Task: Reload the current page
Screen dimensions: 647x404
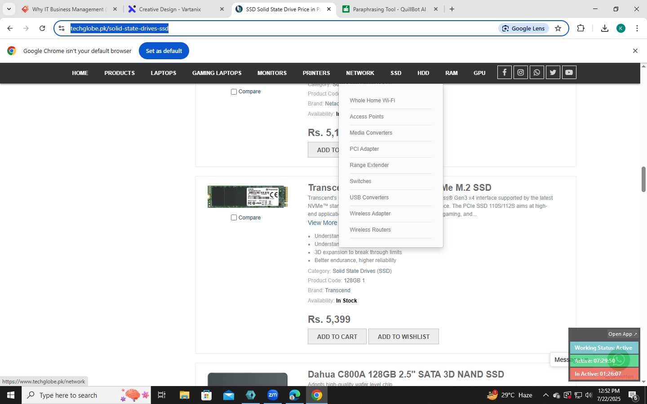Action: (x=42, y=28)
